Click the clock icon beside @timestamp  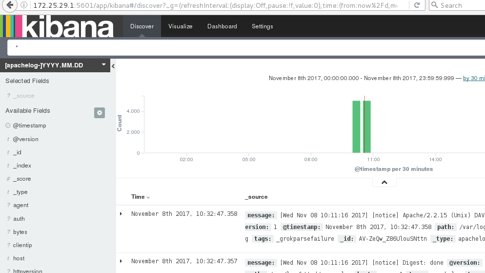8,126
